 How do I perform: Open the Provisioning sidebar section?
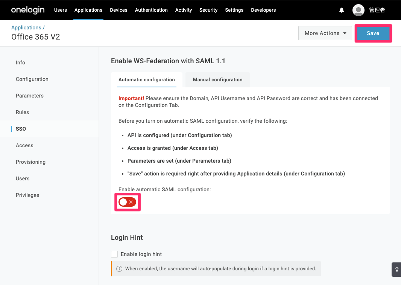click(31, 162)
